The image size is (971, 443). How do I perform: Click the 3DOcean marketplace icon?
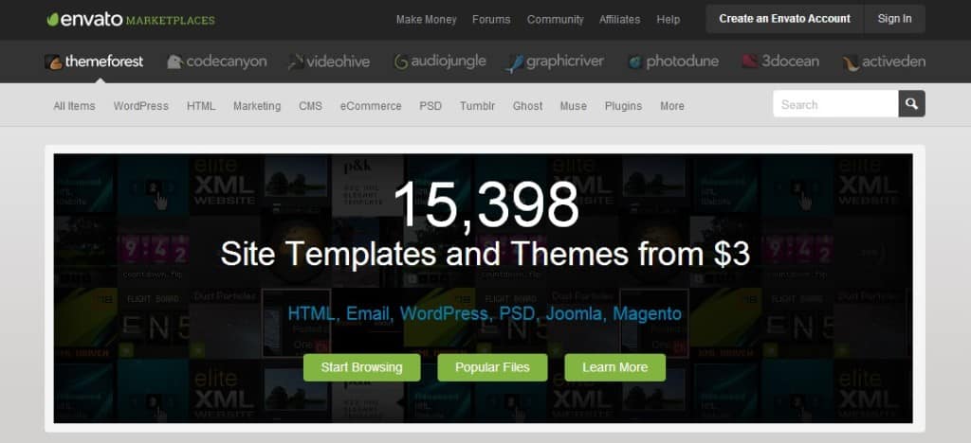[x=750, y=62]
